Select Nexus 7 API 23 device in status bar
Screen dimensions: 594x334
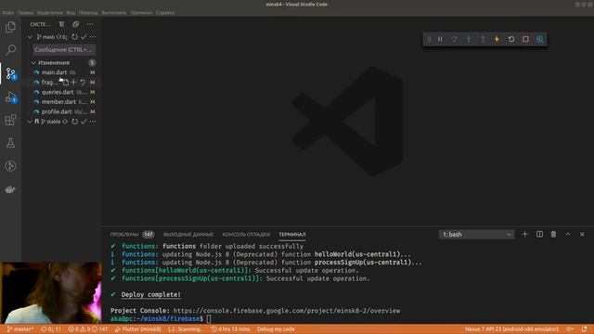pyautogui.click(x=511, y=329)
